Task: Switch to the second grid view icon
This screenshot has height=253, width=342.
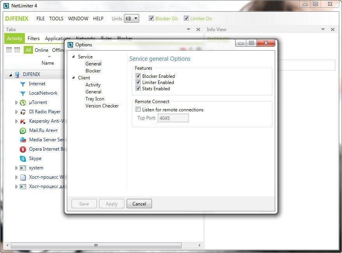Action: (x=17, y=50)
